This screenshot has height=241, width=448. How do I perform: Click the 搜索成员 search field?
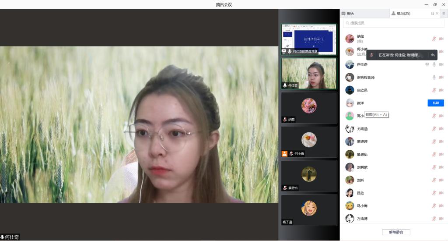coord(394,23)
